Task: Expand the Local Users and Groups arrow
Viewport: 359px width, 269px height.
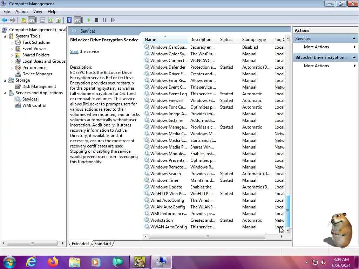Action: [x=12, y=62]
